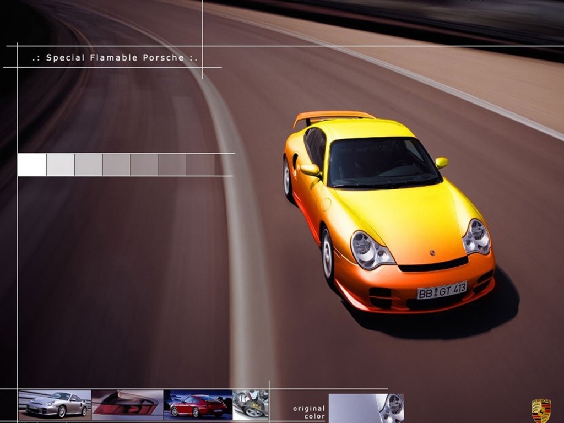Open the red Porsche thumbnail
This screenshot has height=423, width=564.
coord(198,405)
